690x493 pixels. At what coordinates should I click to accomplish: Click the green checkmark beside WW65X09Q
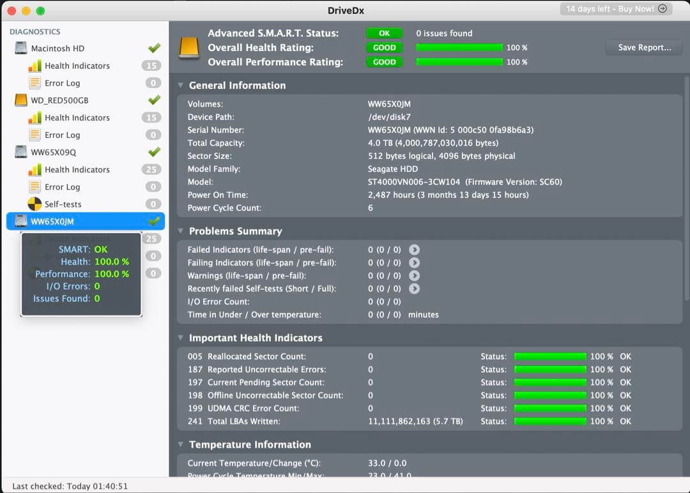point(154,151)
